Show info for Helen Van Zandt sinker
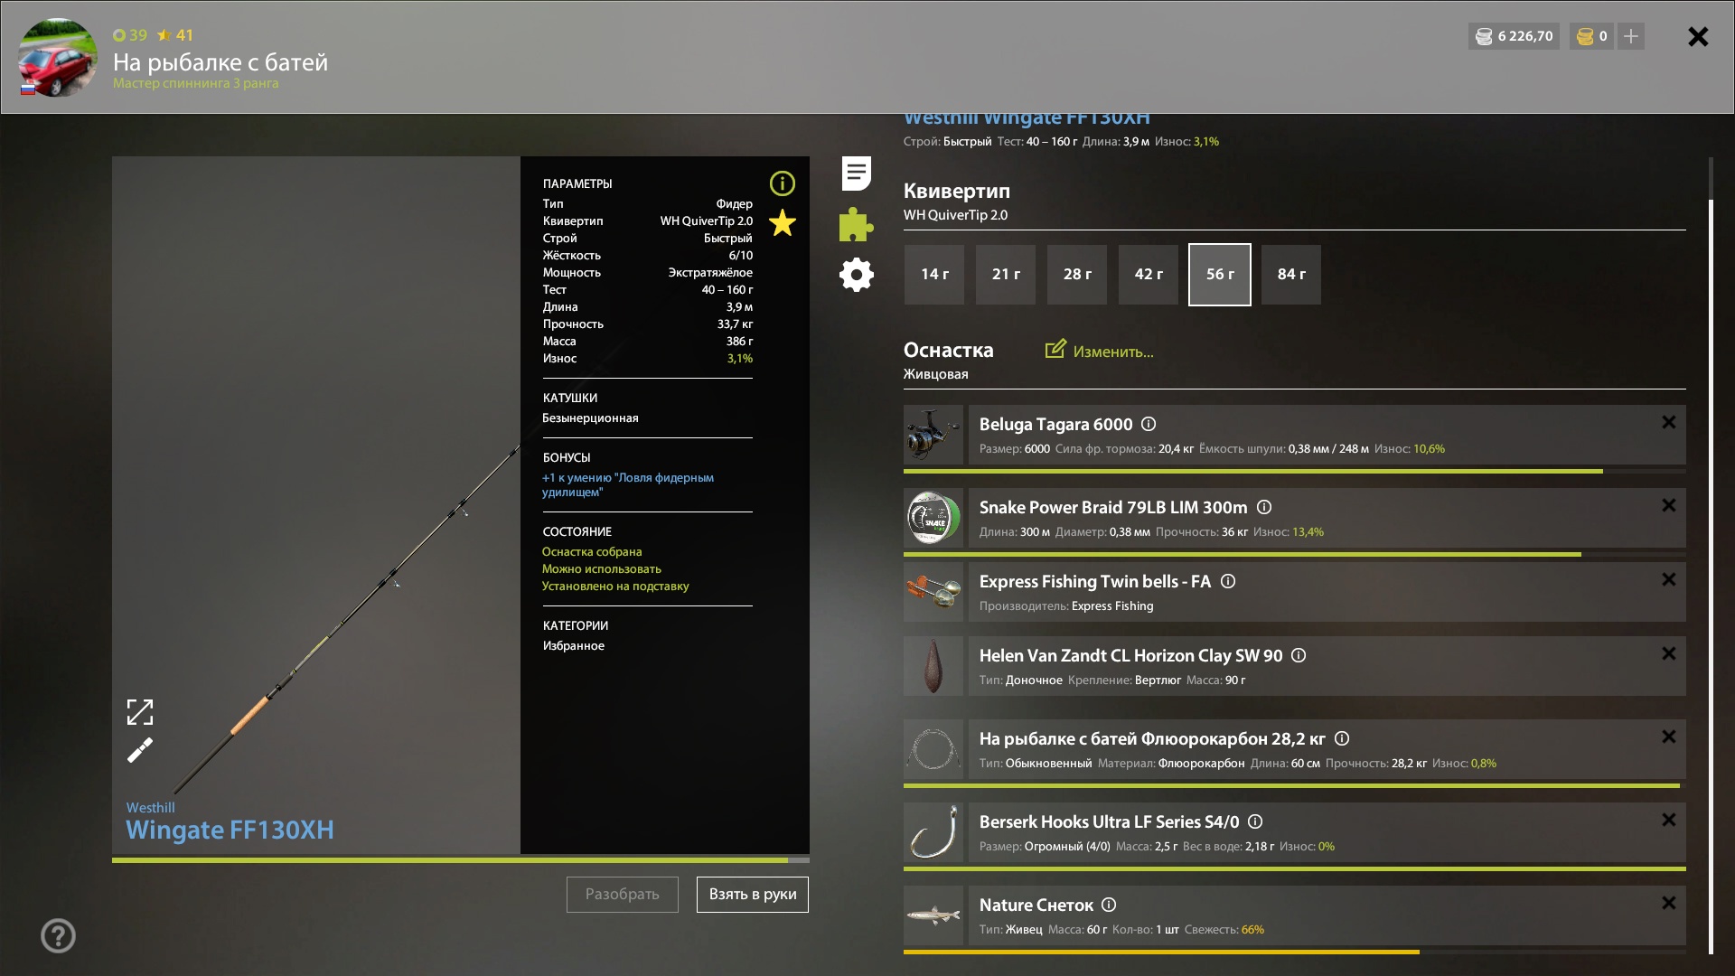This screenshot has height=976, width=1735. point(1299,655)
